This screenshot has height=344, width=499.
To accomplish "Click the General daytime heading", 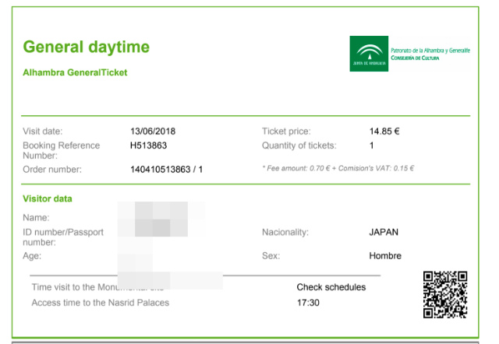I will [87, 47].
